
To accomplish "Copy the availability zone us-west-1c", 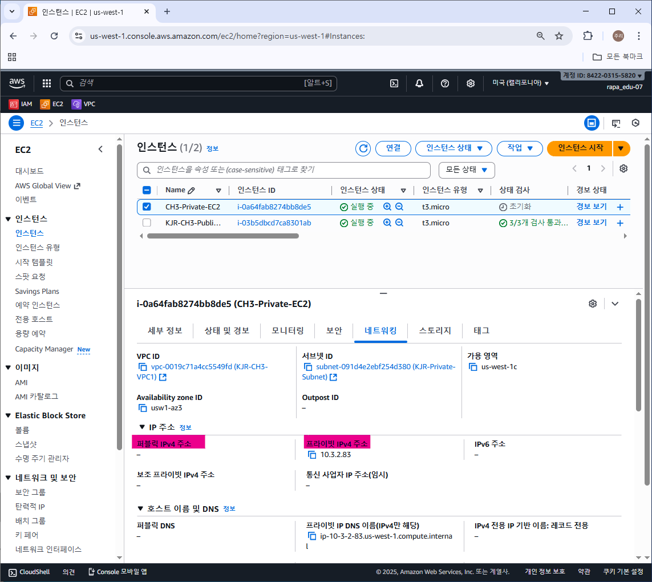I will click(473, 367).
